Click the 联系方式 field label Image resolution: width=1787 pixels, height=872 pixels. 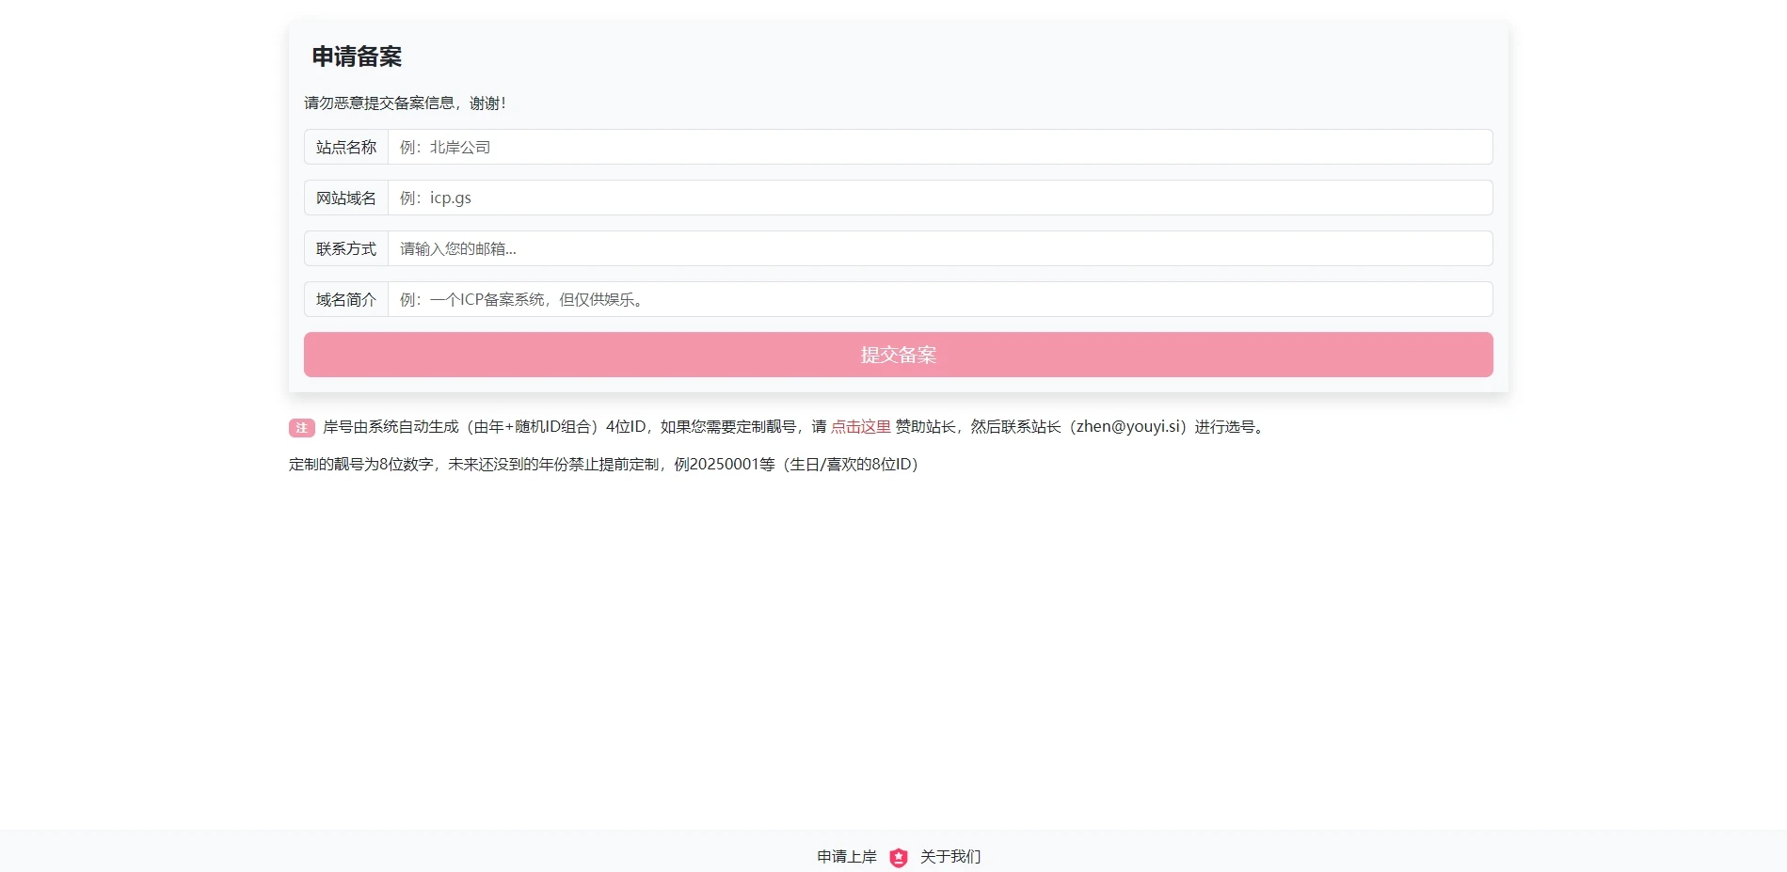pos(346,249)
